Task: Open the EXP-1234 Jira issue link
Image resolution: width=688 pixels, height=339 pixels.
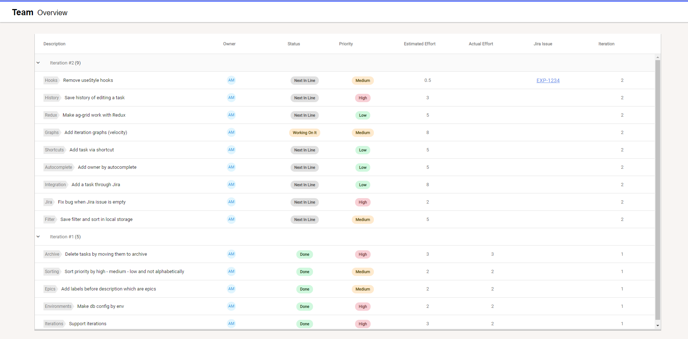Action: pyautogui.click(x=548, y=80)
